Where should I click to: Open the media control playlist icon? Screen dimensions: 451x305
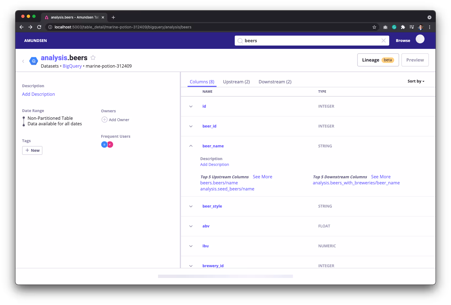(412, 27)
